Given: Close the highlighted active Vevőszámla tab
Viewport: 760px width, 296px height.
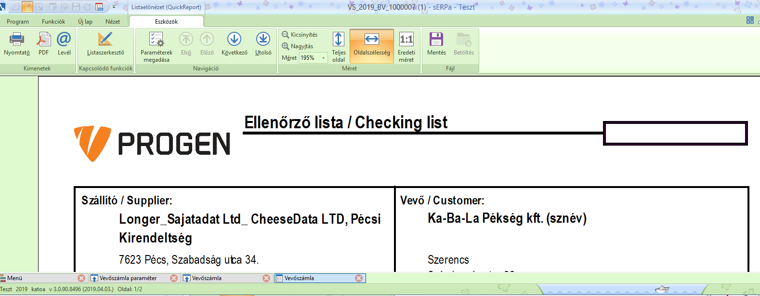Looking at the screenshot, I should tap(359, 278).
